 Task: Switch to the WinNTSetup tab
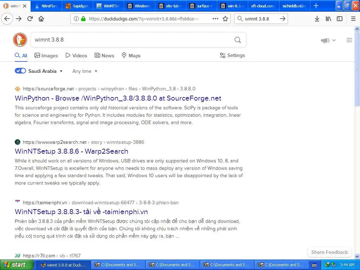click(108, 6)
